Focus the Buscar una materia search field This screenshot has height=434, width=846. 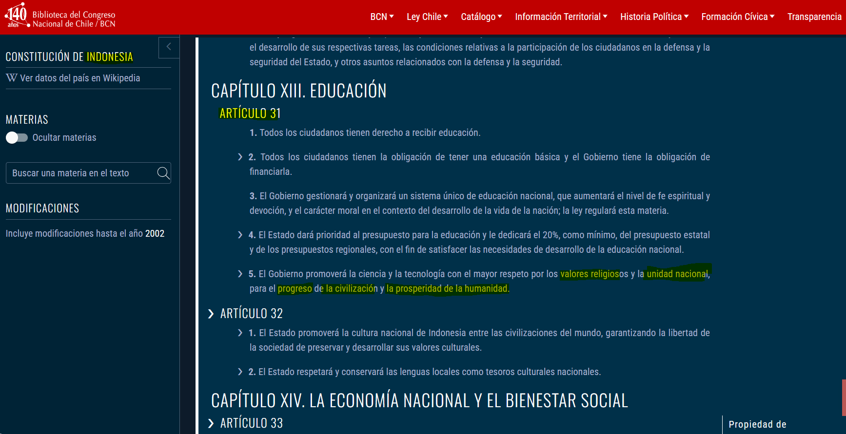point(88,173)
